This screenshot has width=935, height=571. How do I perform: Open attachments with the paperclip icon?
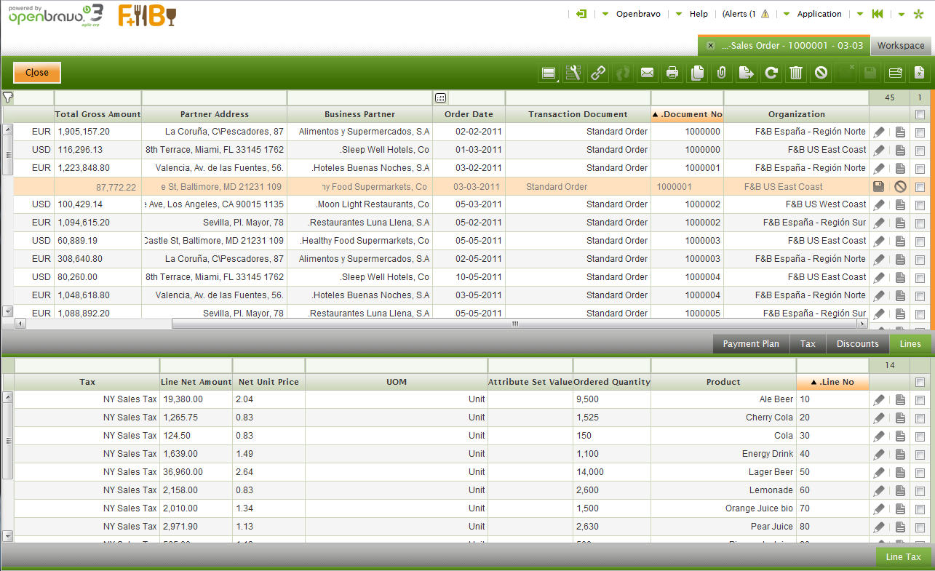pos(722,73)
